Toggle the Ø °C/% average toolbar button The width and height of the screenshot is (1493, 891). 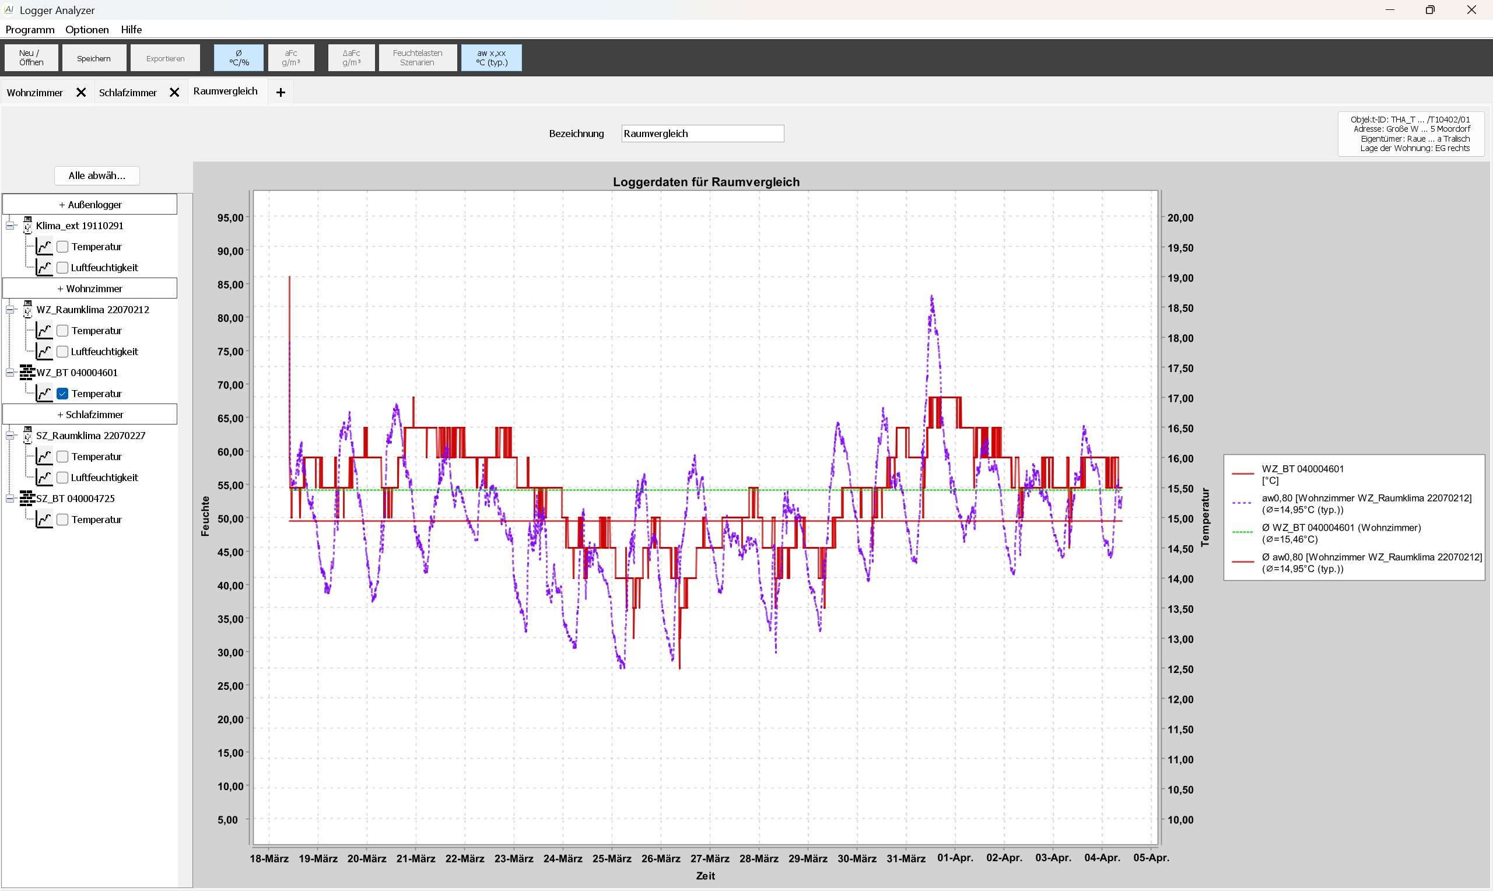click(x=239, y=58)
